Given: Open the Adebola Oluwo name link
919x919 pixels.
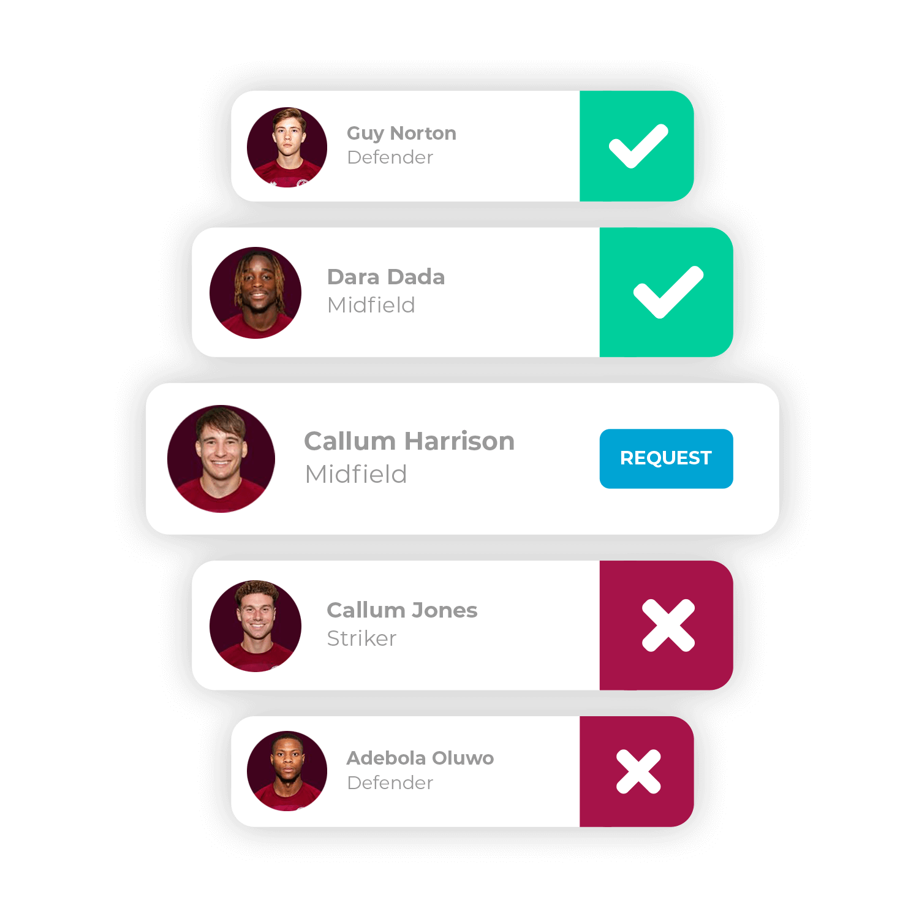Looking at the screenshot, I should pyautogui.click(x=420, y=758).
